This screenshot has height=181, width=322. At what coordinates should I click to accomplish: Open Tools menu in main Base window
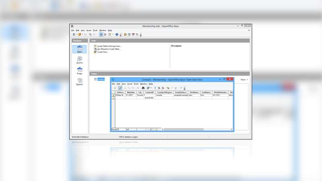coord(95,31)
